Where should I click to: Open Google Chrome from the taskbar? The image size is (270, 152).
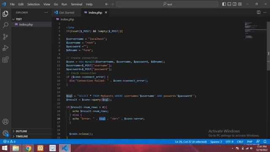(28, 148)
